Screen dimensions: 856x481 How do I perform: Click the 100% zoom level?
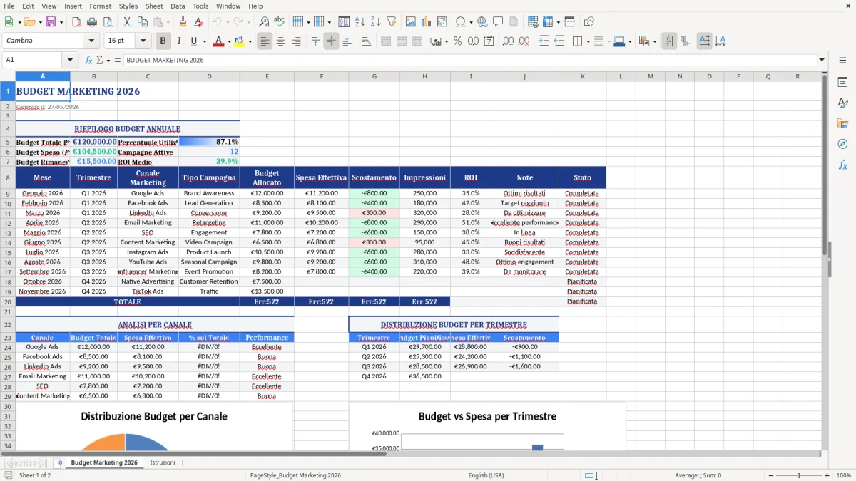click(844, 475)
